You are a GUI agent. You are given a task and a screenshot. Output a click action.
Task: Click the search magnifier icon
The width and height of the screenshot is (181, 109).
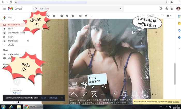pos(36,8)
